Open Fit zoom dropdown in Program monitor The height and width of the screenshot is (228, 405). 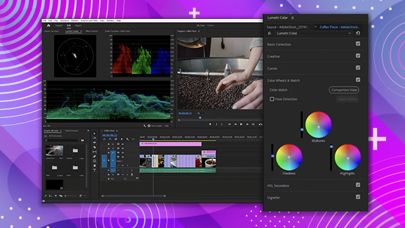click(x=202, y=113)
